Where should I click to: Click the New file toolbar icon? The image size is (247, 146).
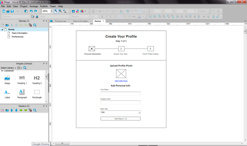(x=4, y=11)
